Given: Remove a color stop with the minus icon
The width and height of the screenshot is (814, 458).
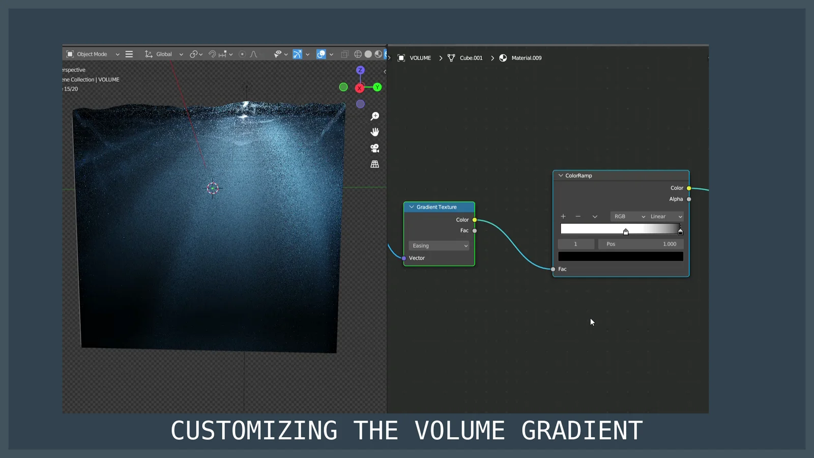Looking at the screenshot, I should (x=578, y=216).
